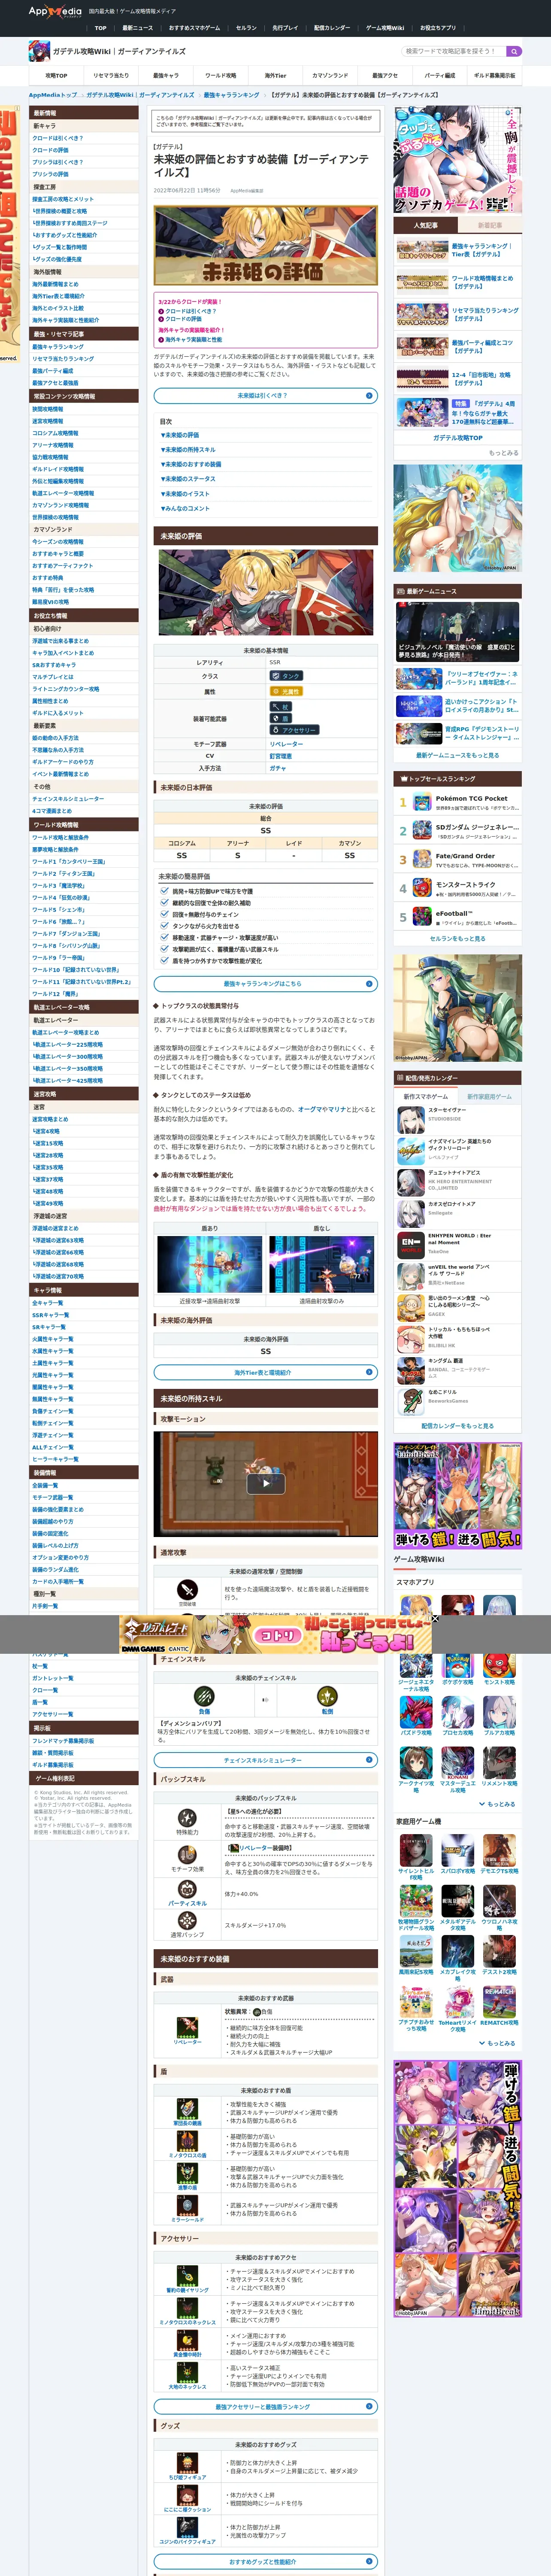
Task: Switch to the 新着記事 tab
Action: (x=489, y=226)
